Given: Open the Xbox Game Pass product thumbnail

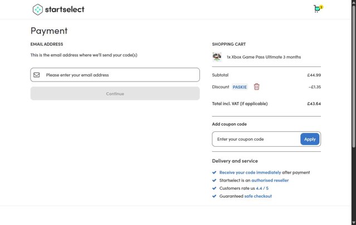Looking at the screenshot, I should click(x=217, y=57).
